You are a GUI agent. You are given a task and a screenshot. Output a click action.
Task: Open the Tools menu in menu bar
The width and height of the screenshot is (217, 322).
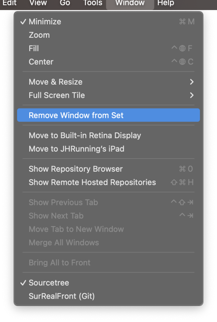(x=93, y=3)
